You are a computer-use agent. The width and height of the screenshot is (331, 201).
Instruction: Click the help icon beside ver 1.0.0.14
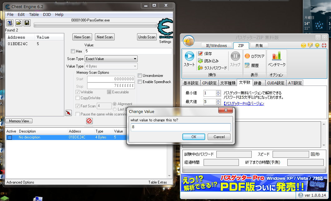point(301,195)
